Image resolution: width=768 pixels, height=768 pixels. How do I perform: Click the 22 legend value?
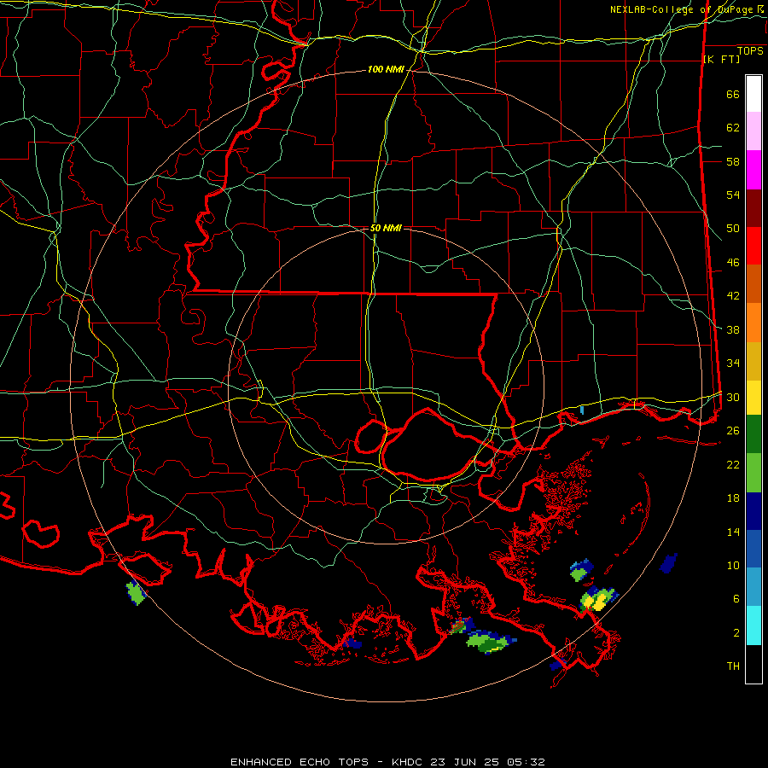(x=733, y=465)
